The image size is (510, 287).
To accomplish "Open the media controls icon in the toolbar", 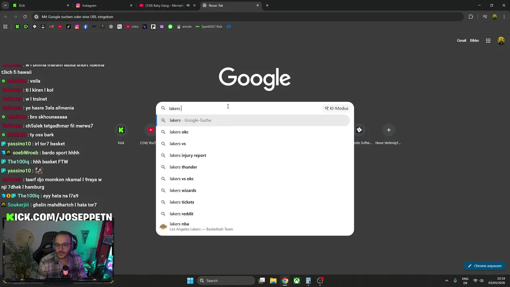I will click(485, 17).
